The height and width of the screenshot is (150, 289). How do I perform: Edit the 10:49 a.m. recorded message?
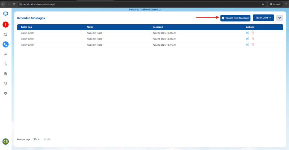pos(247,33)
